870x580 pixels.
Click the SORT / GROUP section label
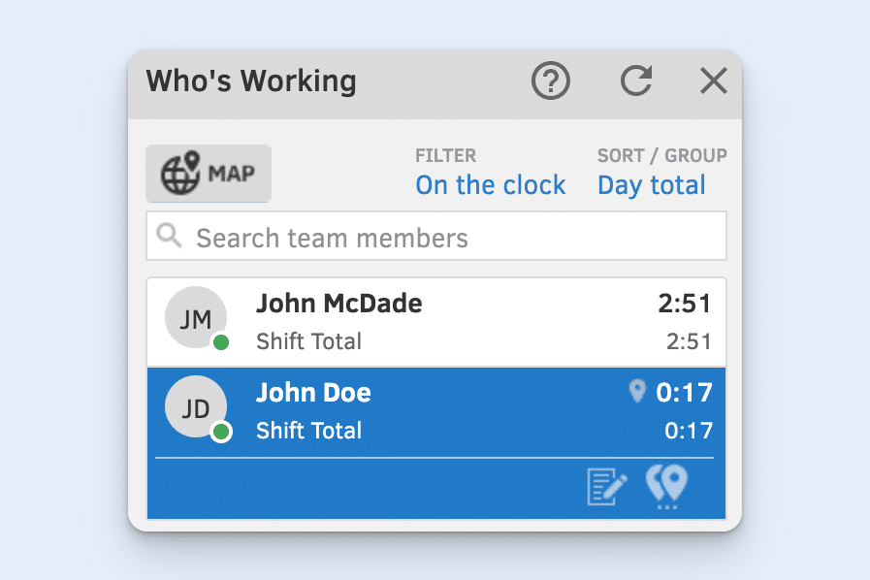pos(661,155)
